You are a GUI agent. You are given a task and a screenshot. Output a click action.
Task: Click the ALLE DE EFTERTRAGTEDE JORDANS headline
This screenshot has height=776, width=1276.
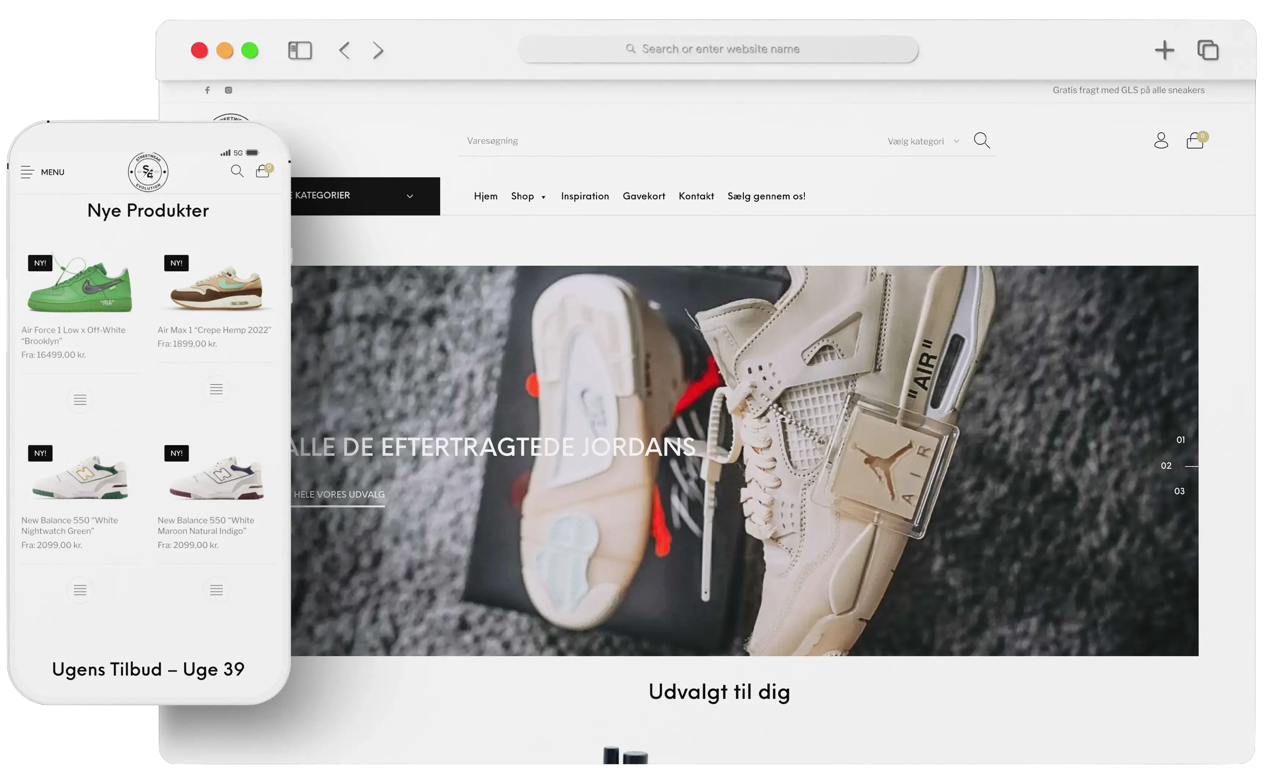pos(494,448)
